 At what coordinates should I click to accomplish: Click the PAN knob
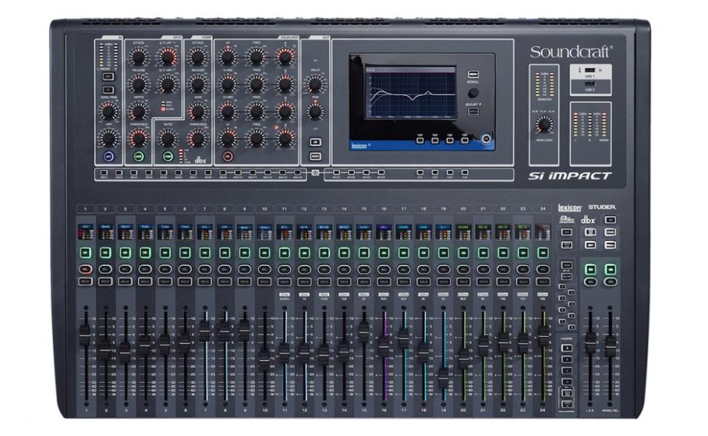pos(315,112)
